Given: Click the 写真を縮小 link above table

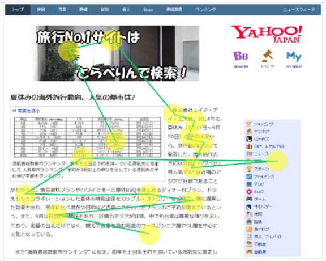Looking at the screenshot, I should tap(29, 111).
